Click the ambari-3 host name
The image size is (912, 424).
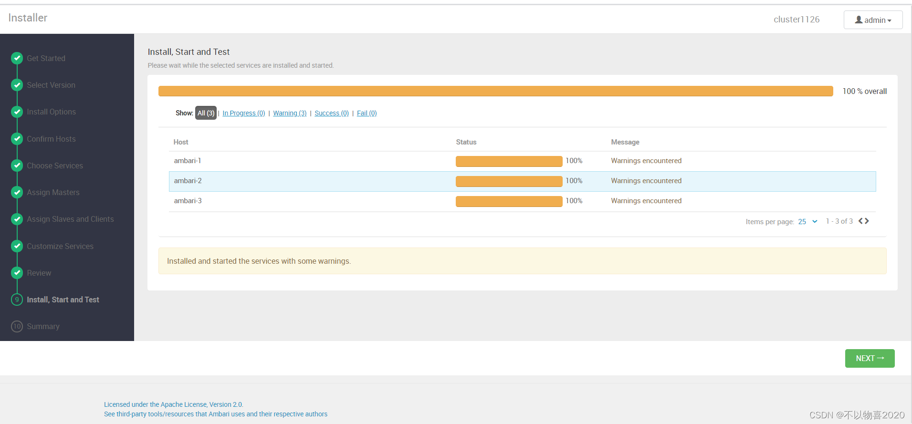click(188, 201)
